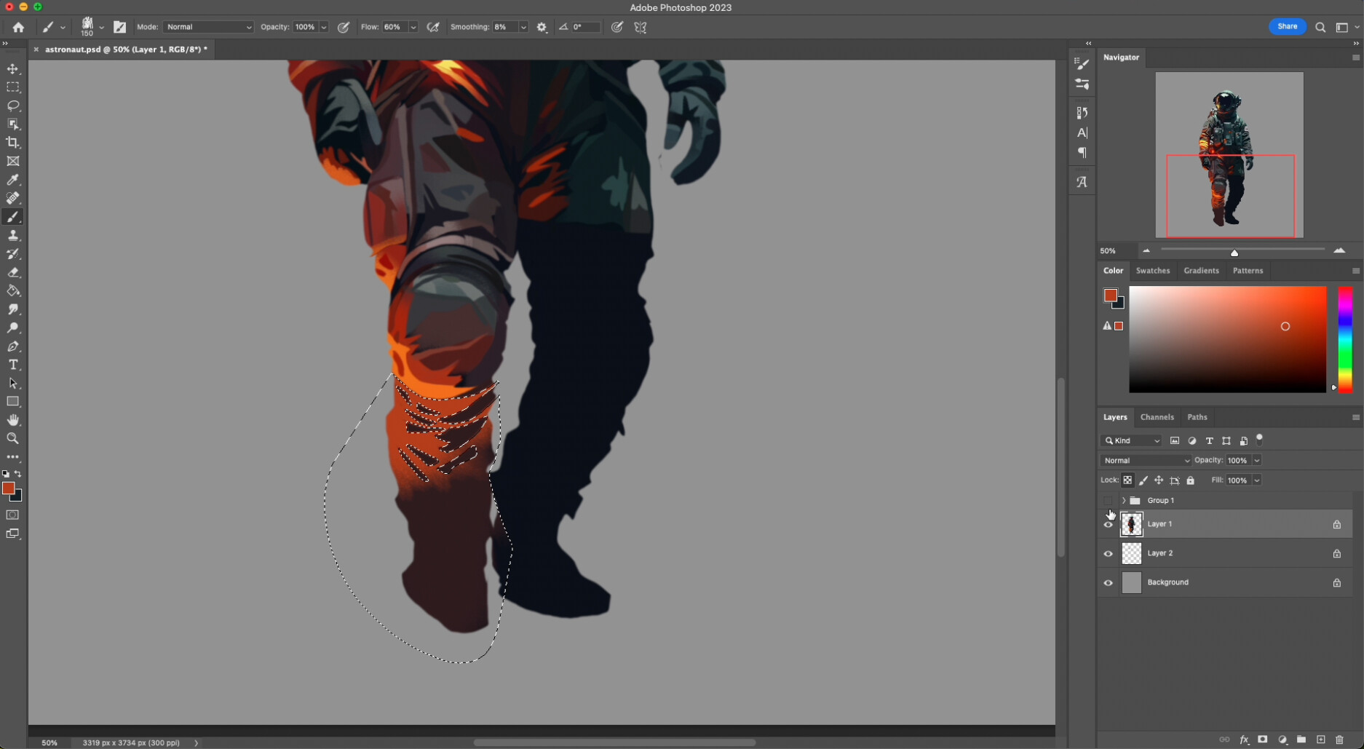Select the Eyedropper tool
The height and width of the screenshot is (749, 1364).
pos(13,180)
